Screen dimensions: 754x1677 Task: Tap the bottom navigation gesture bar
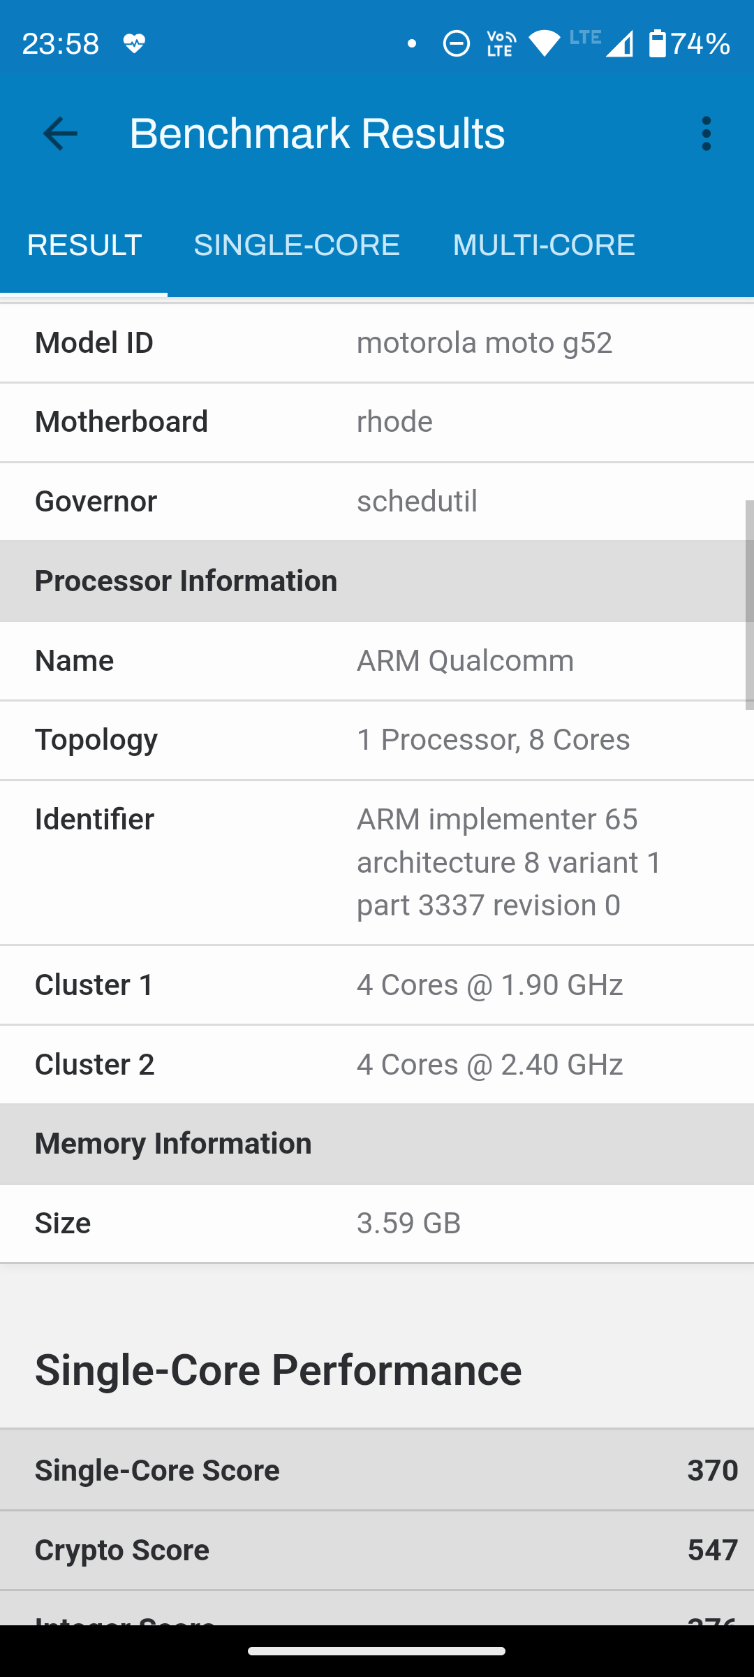click(x=377, y=1651)
